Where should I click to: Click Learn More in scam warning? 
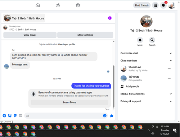pos(69,102)
